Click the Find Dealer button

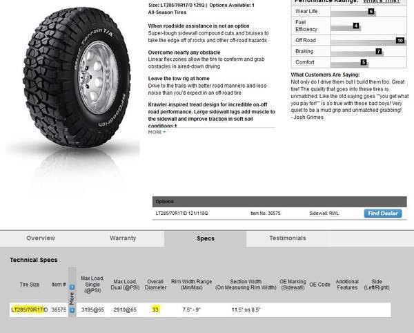[383, 213]
